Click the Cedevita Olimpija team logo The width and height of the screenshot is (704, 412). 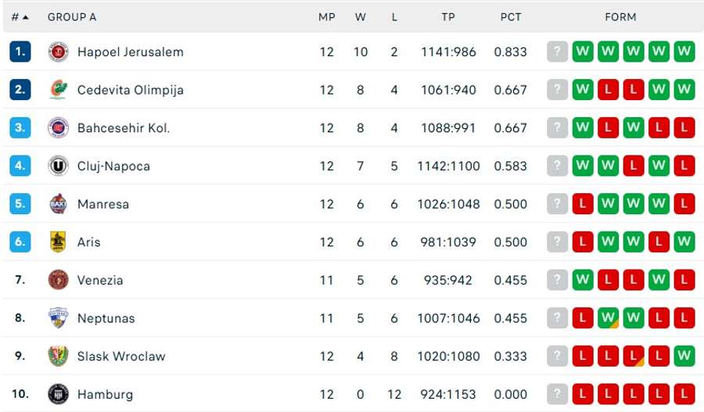point(58,90)
